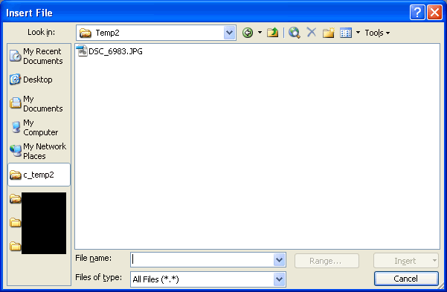Open Files of type dropdown
The height and width of the screenshot is (292, 447).
tap(280, 279)
